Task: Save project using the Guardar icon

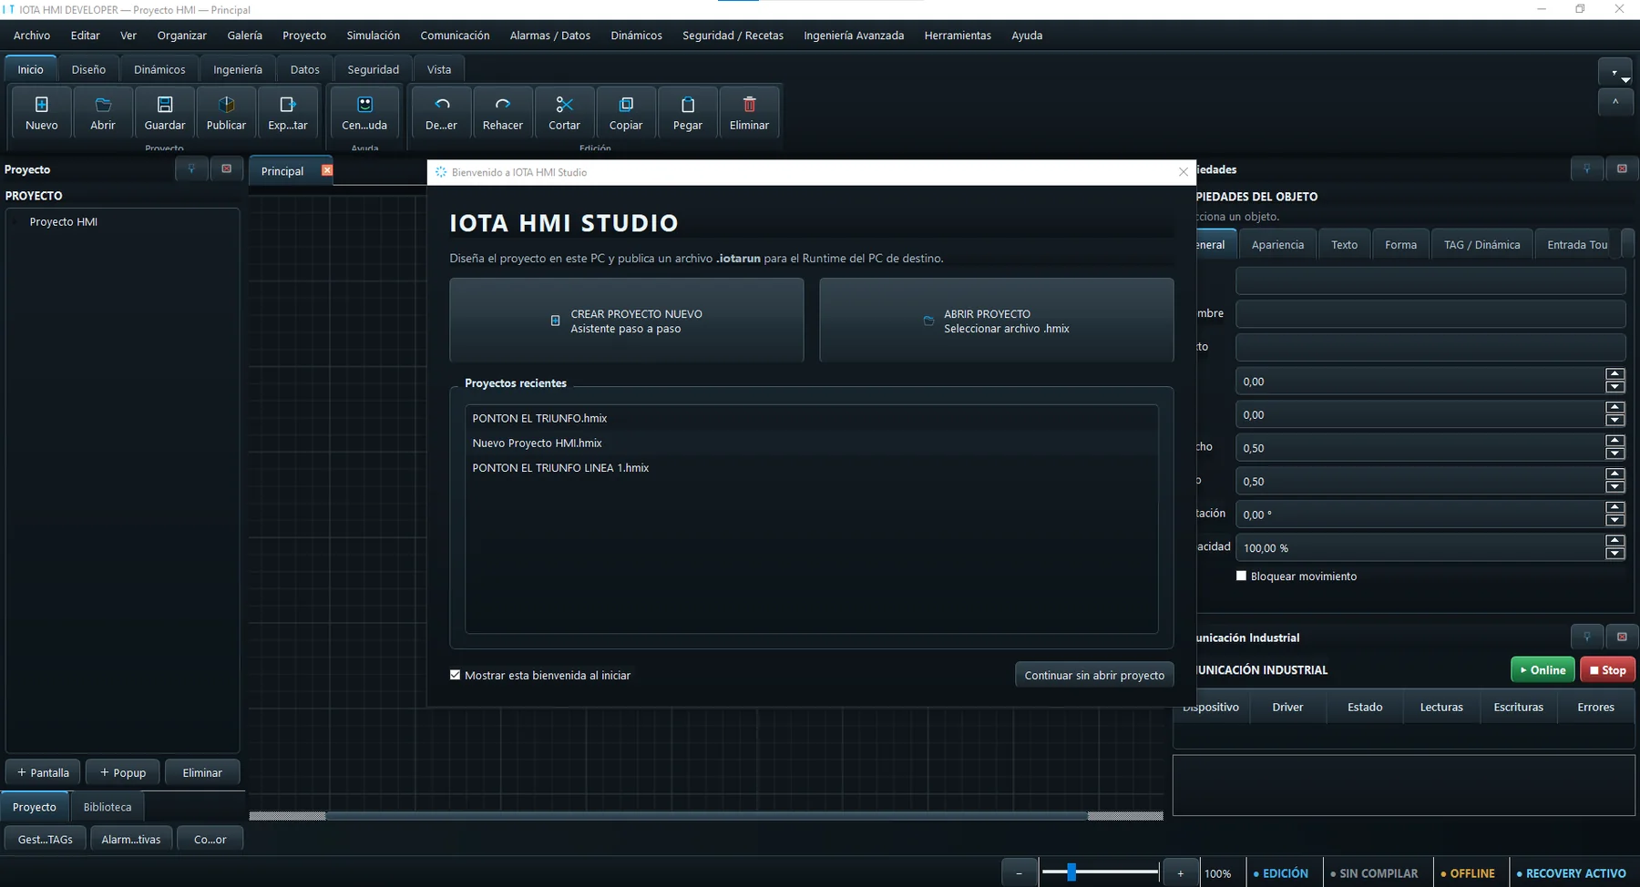Action: coord(165,113)
